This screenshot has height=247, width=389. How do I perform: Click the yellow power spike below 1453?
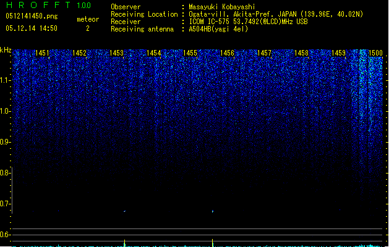pos(124,243)
